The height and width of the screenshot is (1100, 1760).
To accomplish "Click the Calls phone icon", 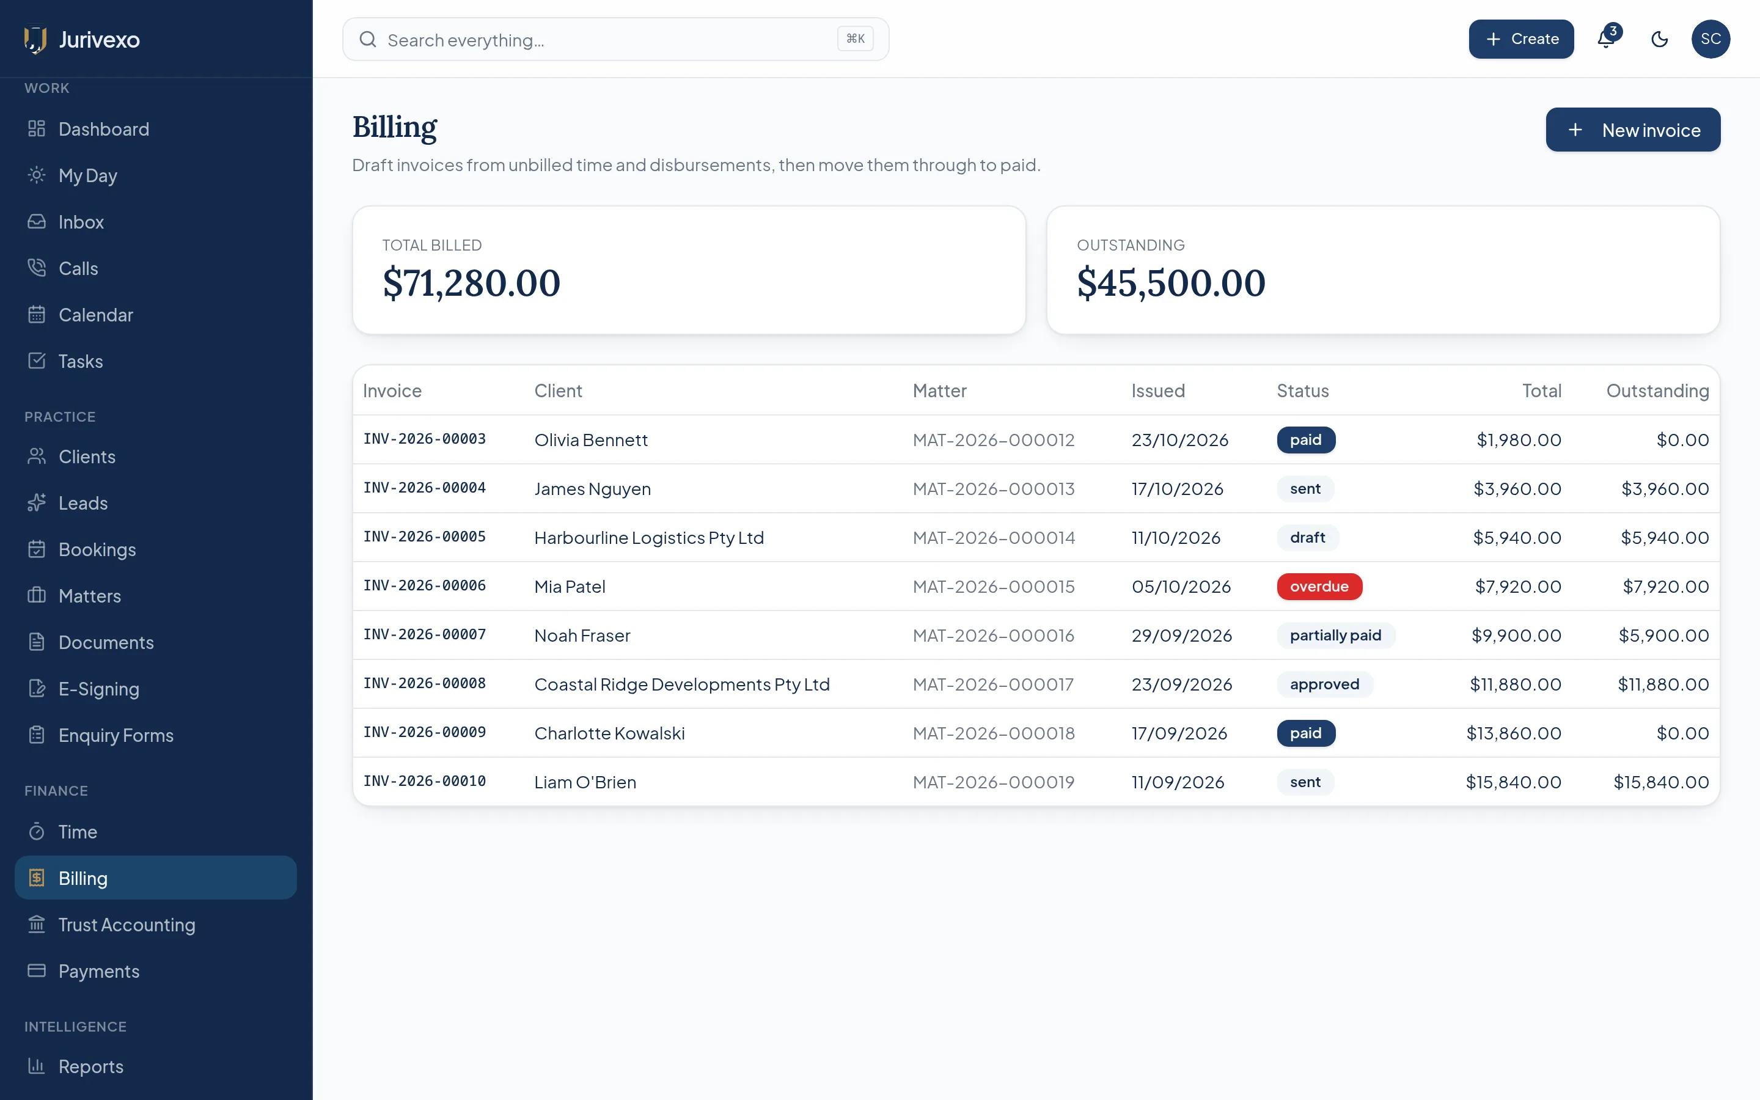I will coord(37,268).
